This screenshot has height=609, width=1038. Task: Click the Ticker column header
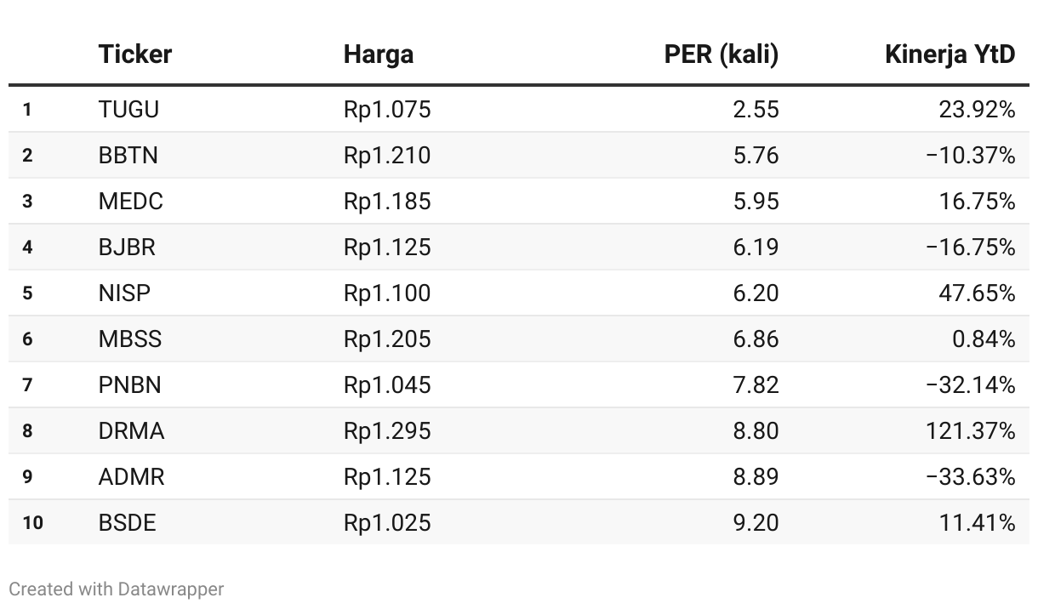[134, 54]
